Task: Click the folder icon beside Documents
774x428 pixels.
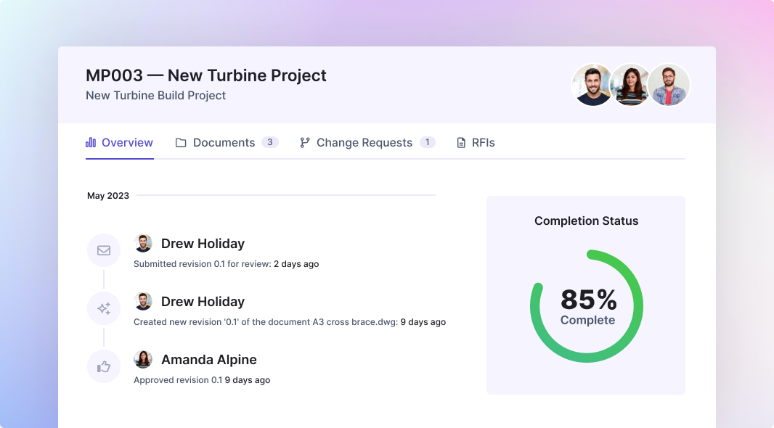Action: (181, 143)
